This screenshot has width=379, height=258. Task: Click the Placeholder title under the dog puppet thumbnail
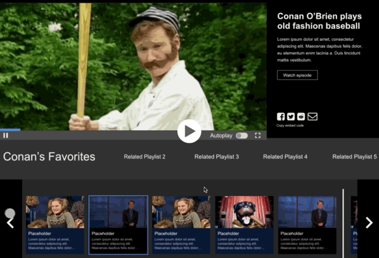[228, 234]
